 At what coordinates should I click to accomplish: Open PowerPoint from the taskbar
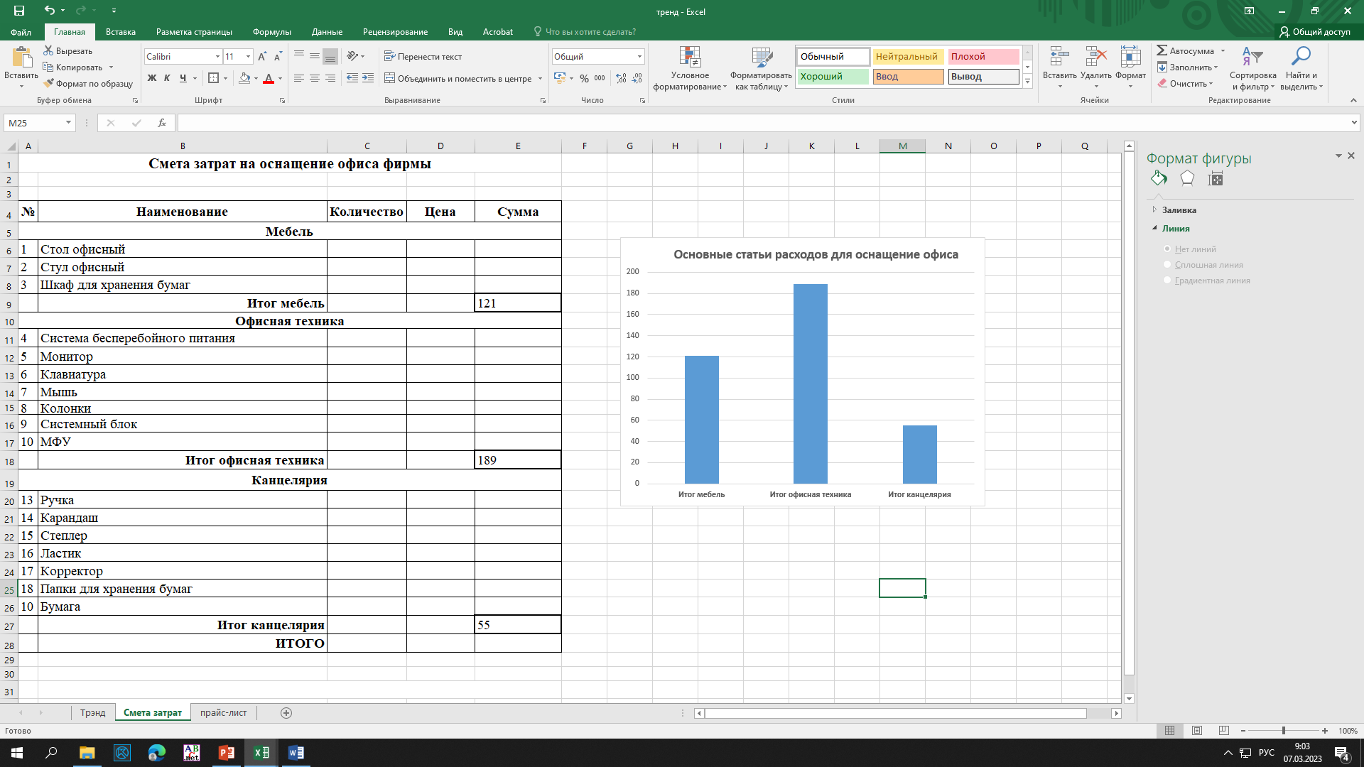coord(226,753)
